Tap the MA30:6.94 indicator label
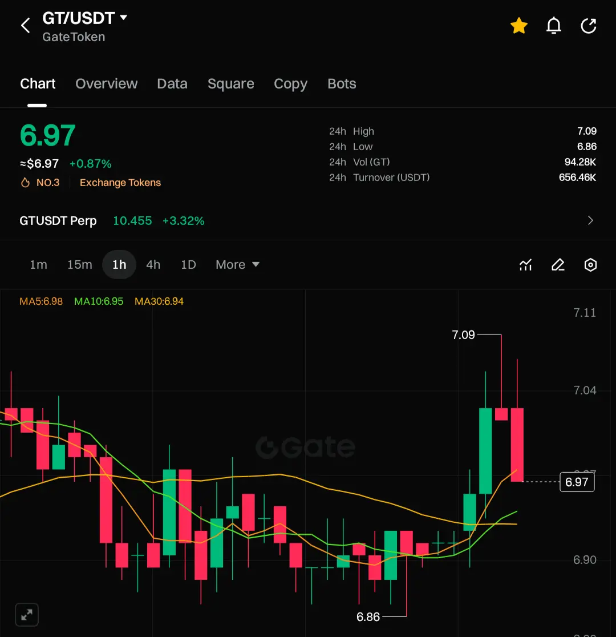This screenshot has width=616, height=637. [159, 301]
